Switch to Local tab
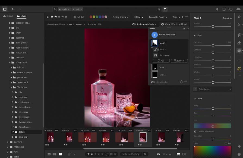The width and height of the screenshot is (243, 158). click(21, 16)
